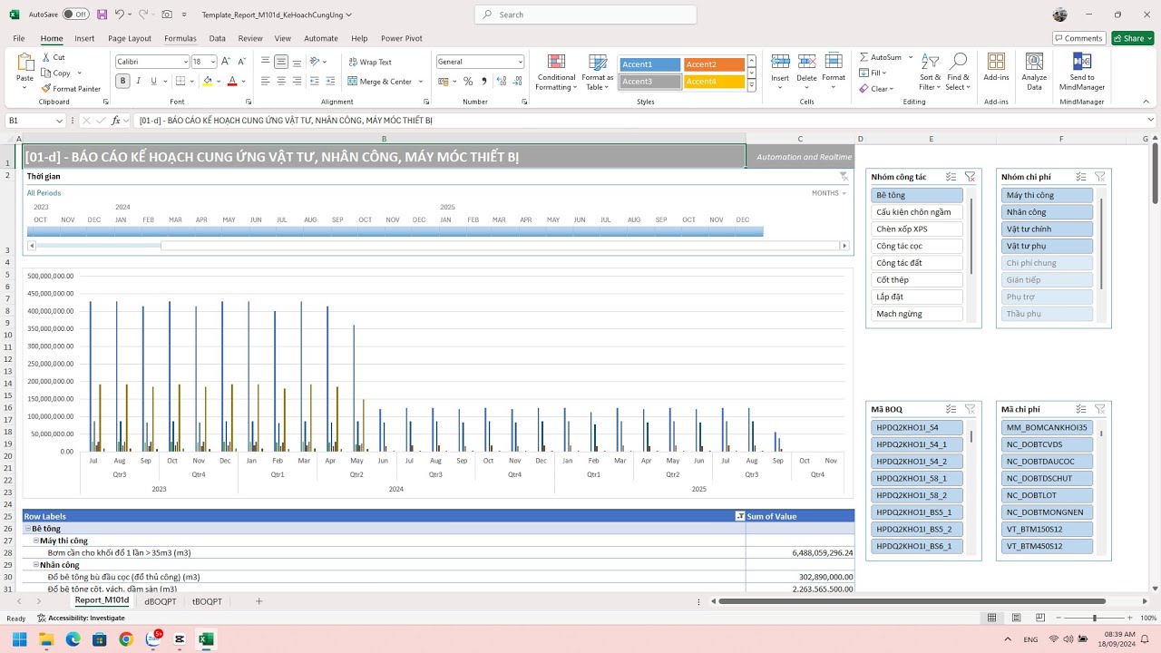Click Accessibility: Investigate in status bar
Screen dimensions: 1161x653
(81, 618)
